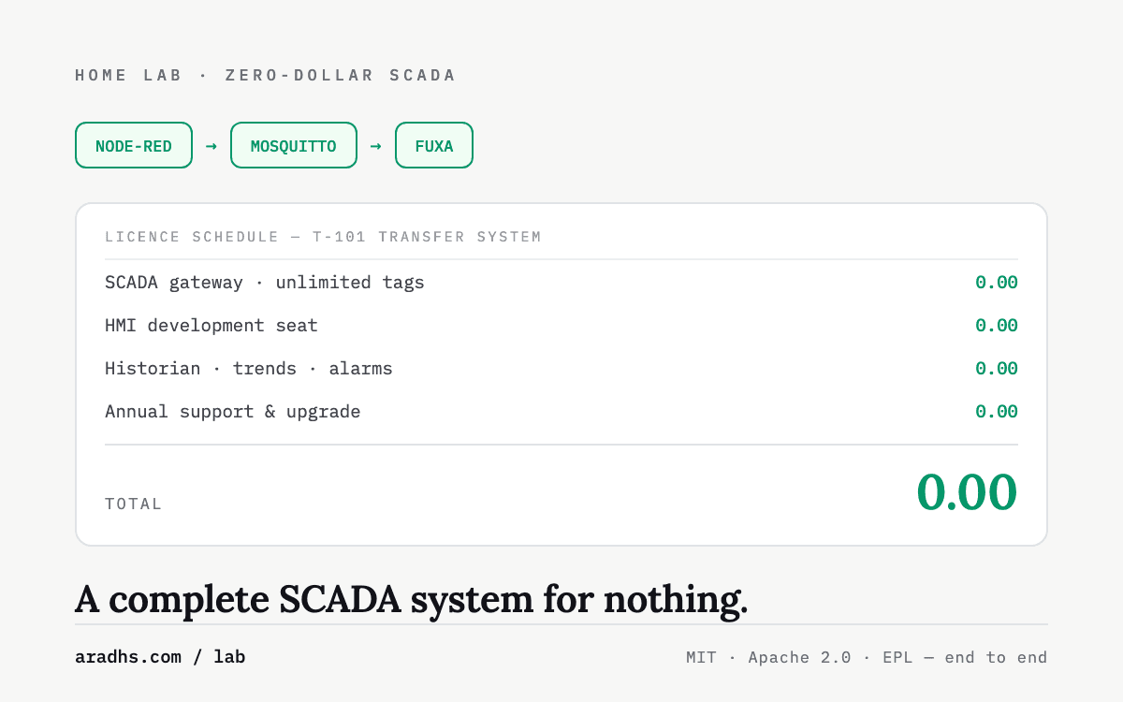The height and width of the screenshot is (702, 1123).
Task: Select the HMI development seat row
Action: pyautogui.click(x=561, y=325)
